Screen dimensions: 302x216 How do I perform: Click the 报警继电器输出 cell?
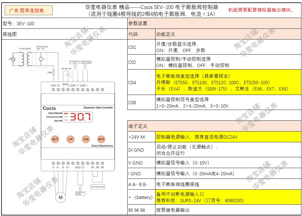tap(228, 210)
